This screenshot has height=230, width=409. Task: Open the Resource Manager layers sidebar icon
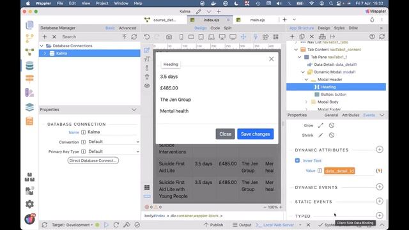click(x=29, y=107)
